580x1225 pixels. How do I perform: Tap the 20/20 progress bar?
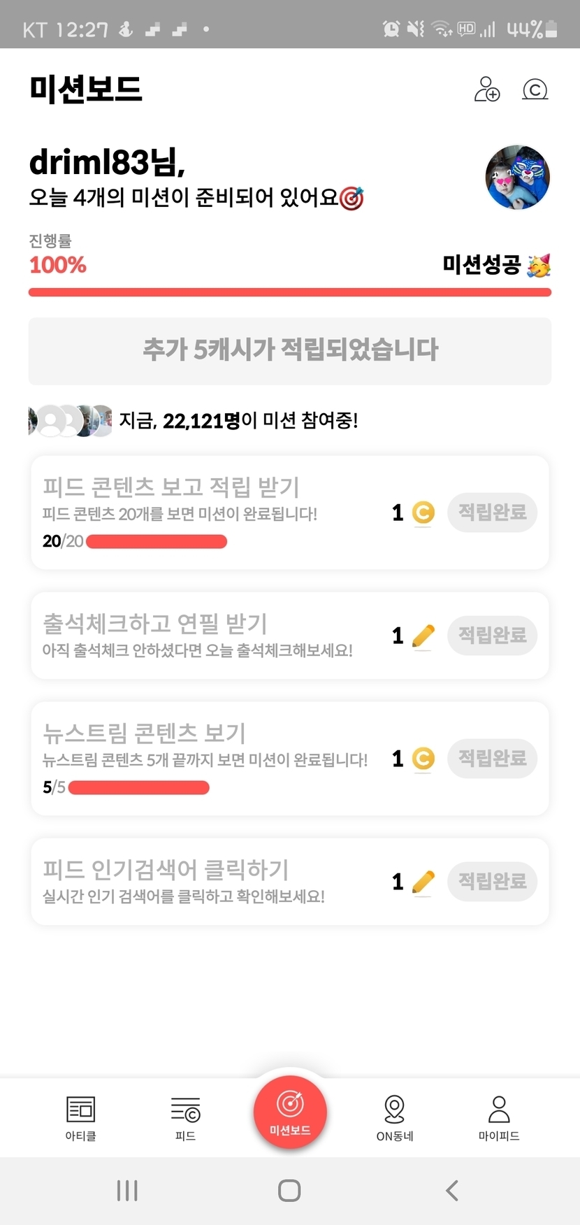pyautogui.click(x=157, y=542)
